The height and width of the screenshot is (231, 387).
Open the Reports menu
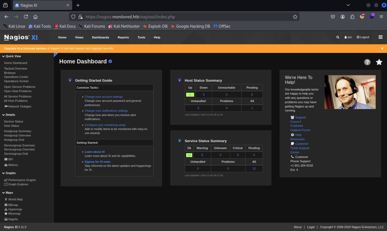[123, 37]
